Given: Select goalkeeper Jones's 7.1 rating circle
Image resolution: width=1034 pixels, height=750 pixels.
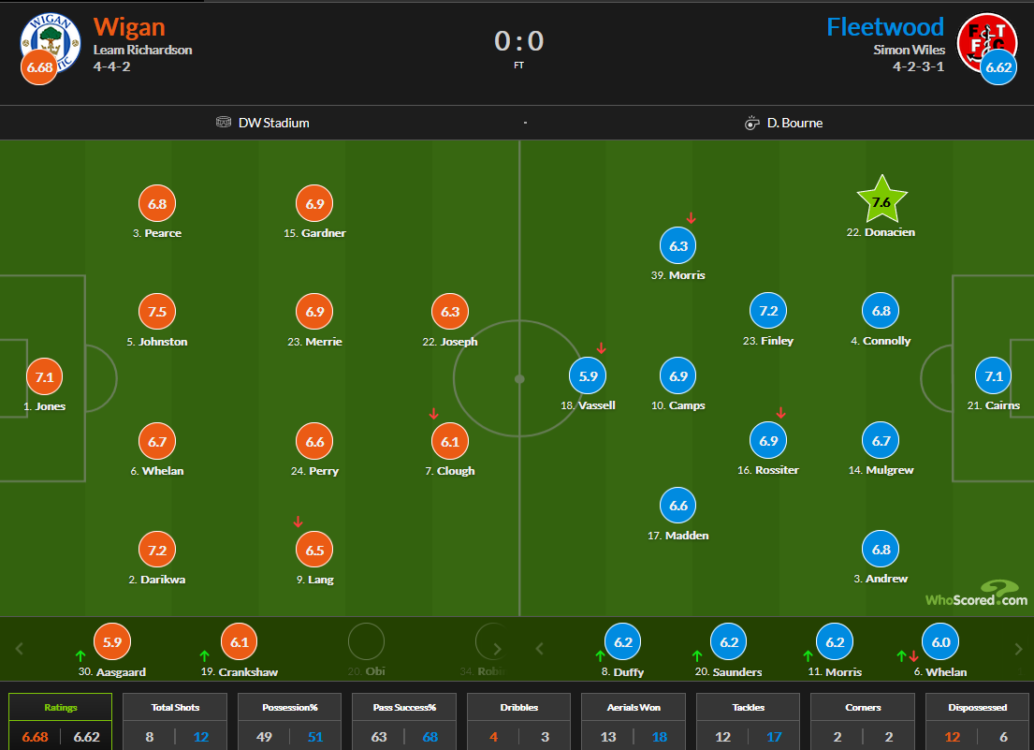Looking at the screenshot, I should 45,376.
